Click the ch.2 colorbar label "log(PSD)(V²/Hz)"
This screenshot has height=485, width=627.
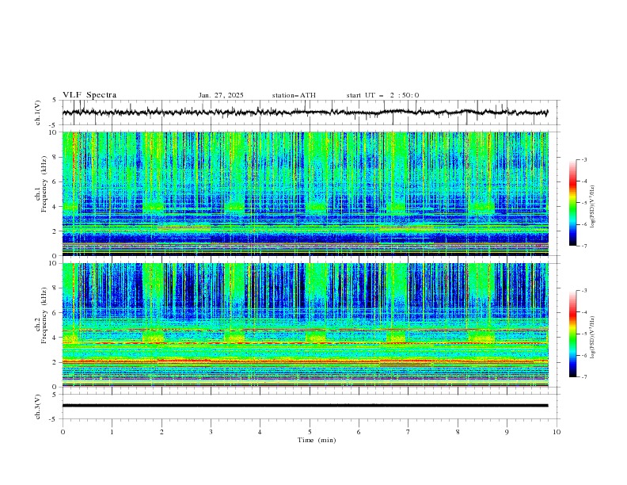pyautogui.click(x=593, y=338)
